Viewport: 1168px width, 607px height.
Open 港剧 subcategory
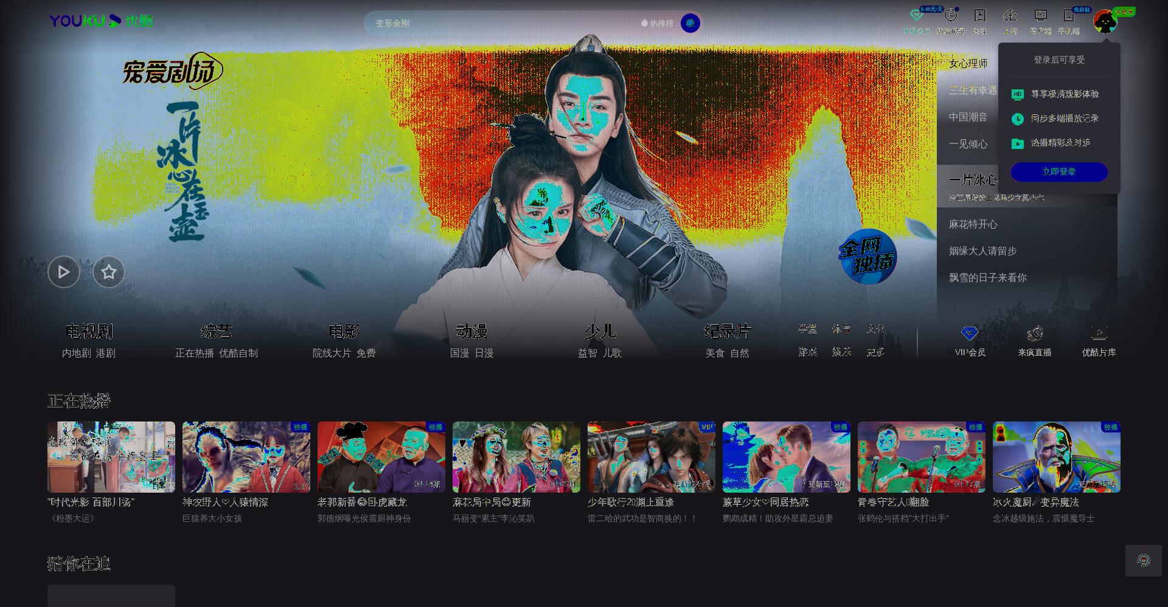pyautogui.click(x=106, y=353)
